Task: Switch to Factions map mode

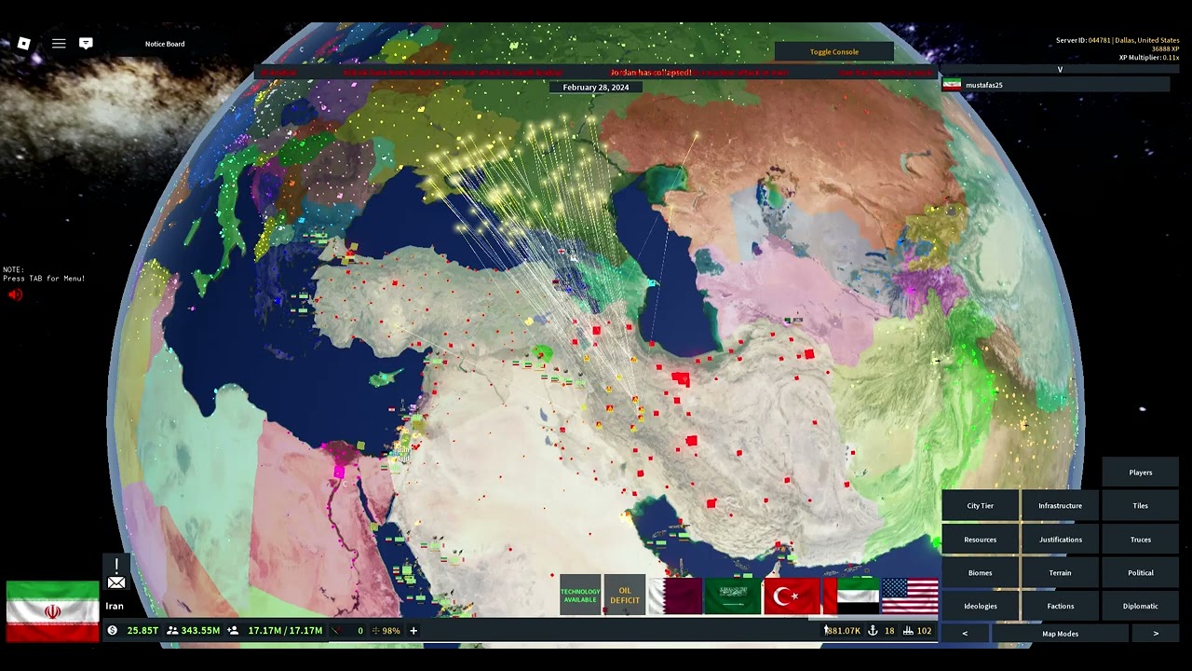Action: tap(1061, 607)
